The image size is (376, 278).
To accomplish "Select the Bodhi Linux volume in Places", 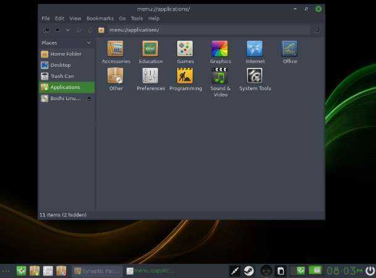I will (x=61, y=99).
